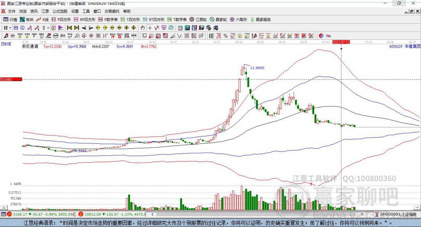Click the grid icon at status bar start

(x=3, y=214)
